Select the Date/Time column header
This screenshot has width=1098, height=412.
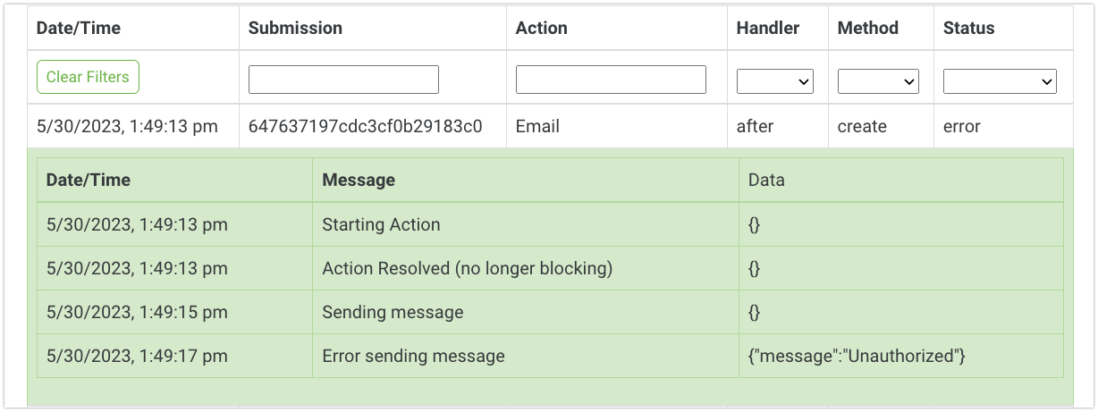pyautogui.click(x=79, y=28)
